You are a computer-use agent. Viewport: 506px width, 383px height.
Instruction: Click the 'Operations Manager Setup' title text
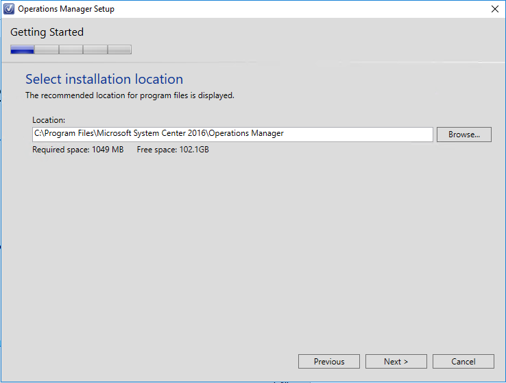66,9
